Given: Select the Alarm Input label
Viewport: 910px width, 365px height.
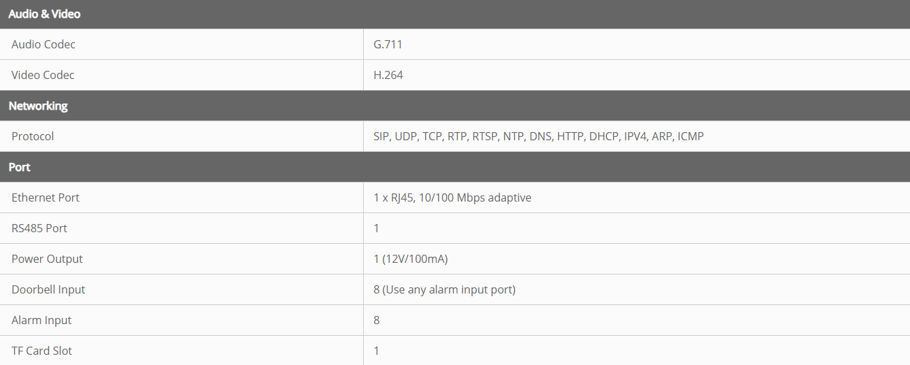Looking at the screenshot, I should coord(42,320).
